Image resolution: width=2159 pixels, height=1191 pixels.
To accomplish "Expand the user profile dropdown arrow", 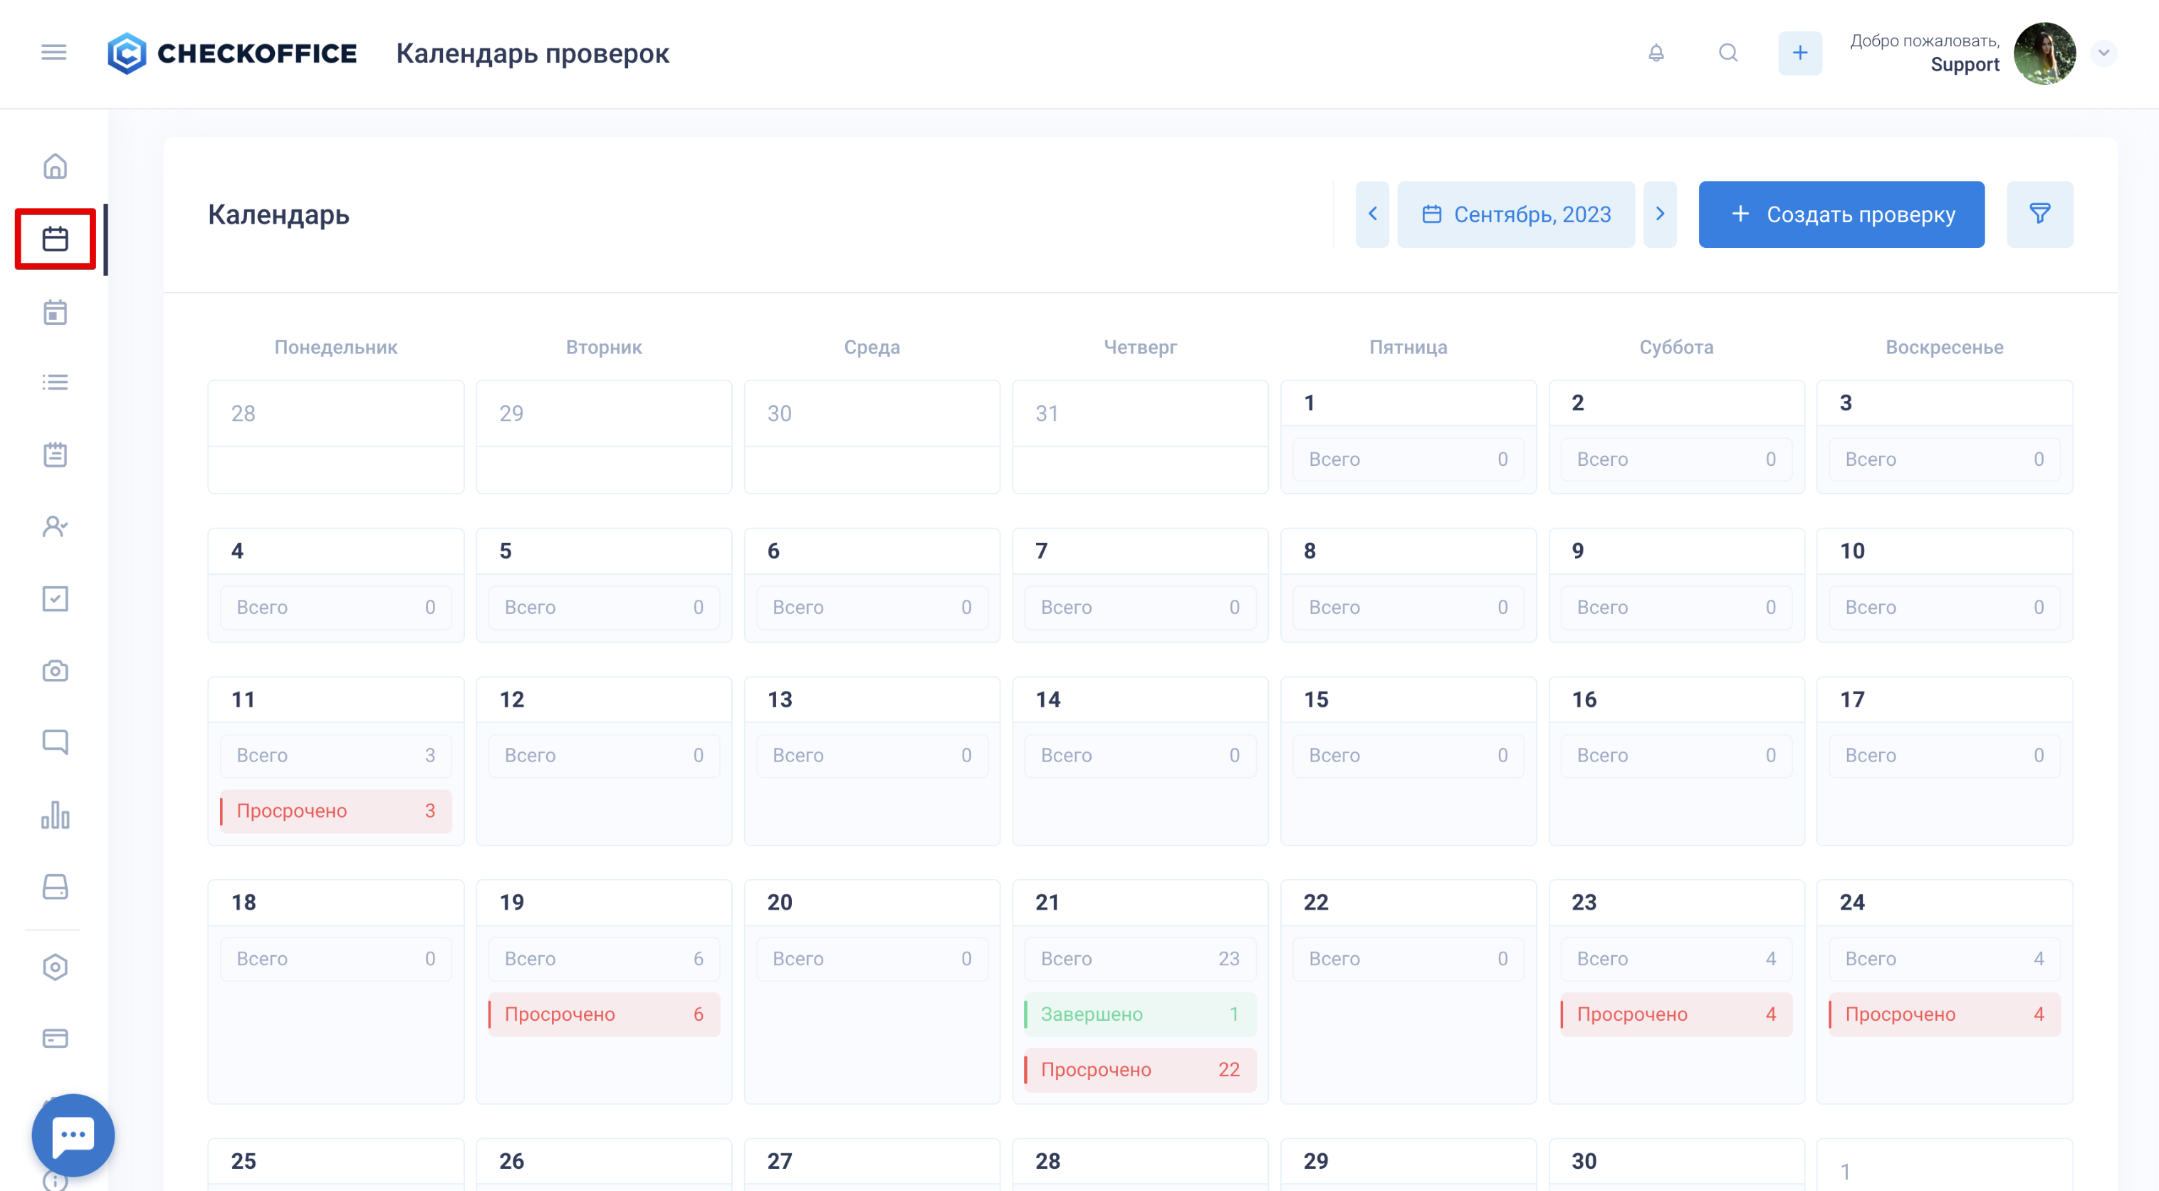I will pyautogui.click(x=2103, y=53).
